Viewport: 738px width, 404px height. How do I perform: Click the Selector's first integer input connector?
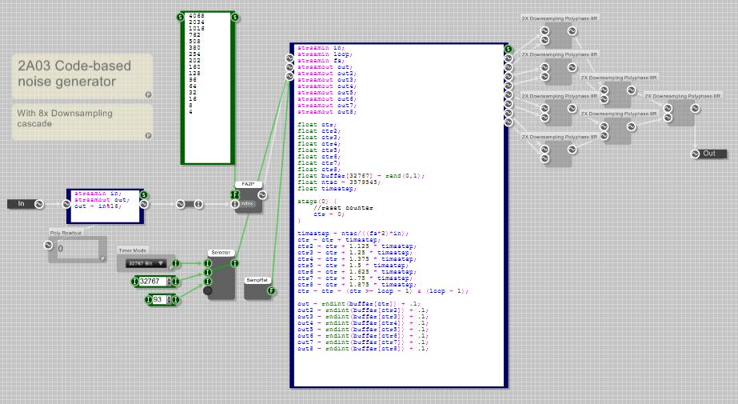208,263
